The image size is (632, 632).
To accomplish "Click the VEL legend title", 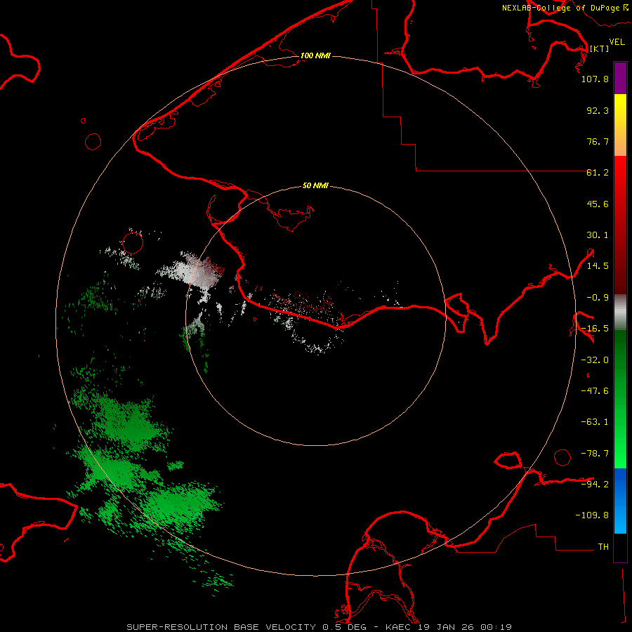I will [x=617, y=42].
